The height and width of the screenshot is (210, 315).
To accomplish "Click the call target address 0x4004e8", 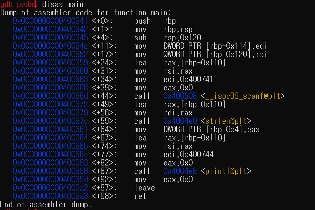I will point(180,171).
